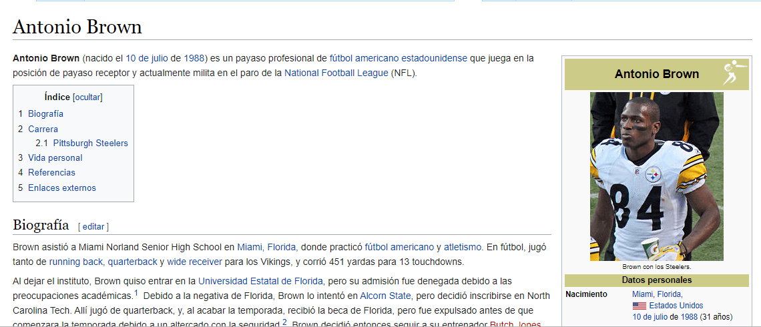Navigate to Enlaces externos in index

[61, 188]
